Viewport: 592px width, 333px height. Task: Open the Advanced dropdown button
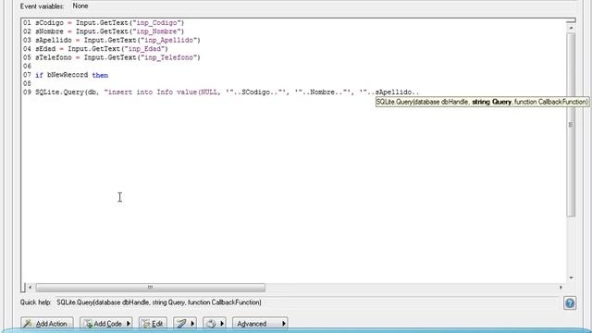pyautogui.click(x=260, y=324)
